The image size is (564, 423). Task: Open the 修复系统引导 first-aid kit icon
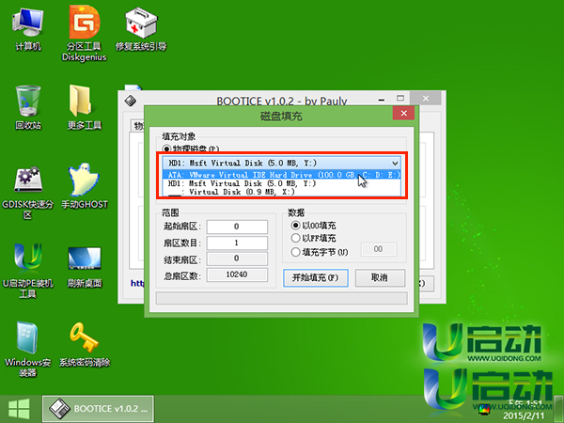pos(141,31)
